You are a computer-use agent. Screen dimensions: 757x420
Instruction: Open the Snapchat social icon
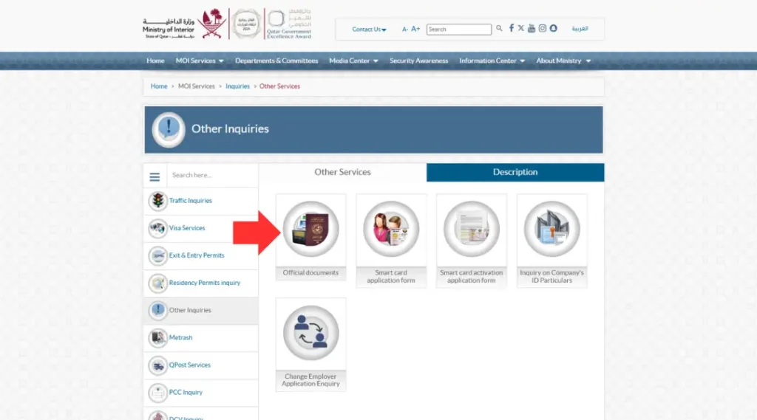coord(553,29)
